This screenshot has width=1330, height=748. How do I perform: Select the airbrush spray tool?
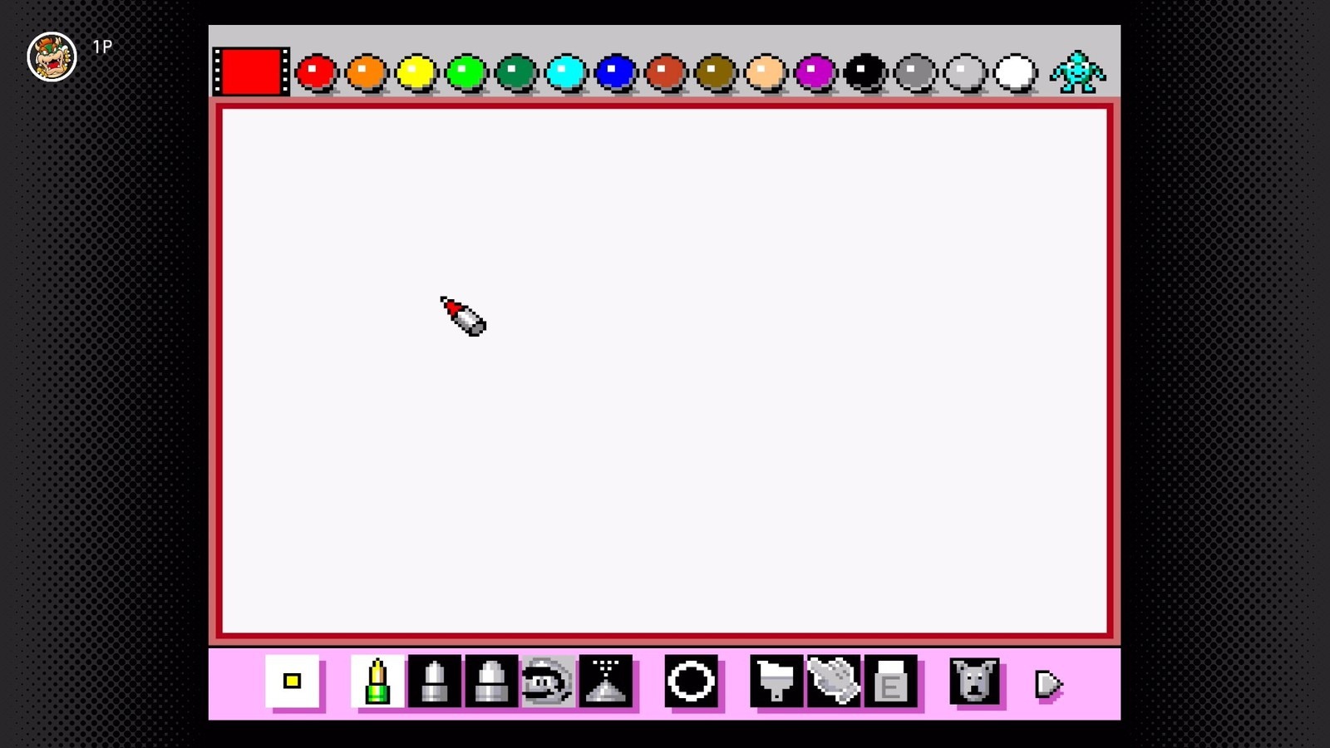point(606,682)
